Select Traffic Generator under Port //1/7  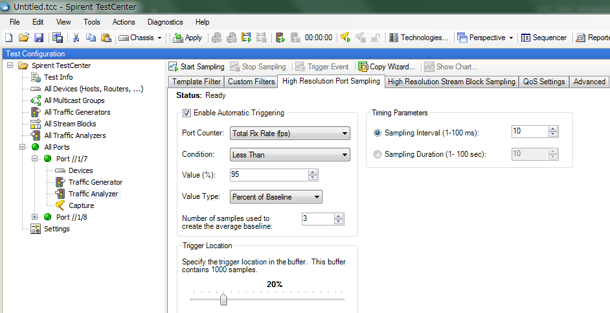(x=95, y=182)
